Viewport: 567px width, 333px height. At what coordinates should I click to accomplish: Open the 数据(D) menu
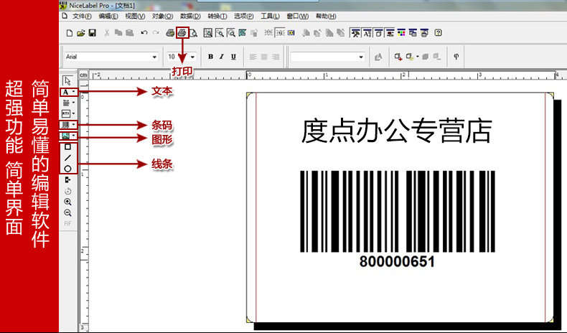click(190, 17)
